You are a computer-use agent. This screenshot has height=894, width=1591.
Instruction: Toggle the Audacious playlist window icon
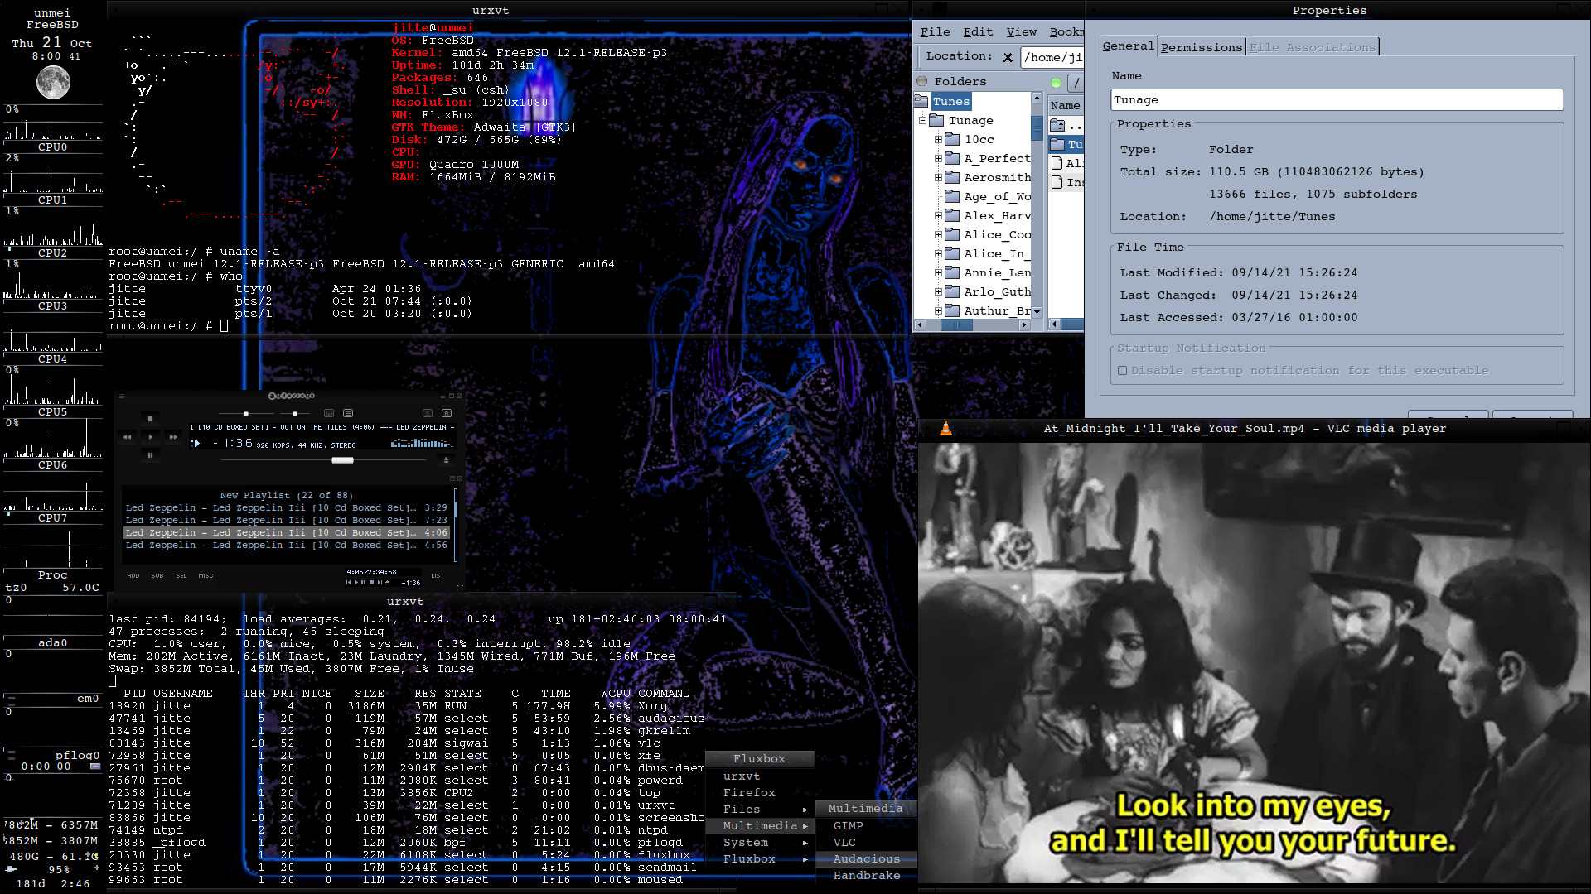pos(348,413)
